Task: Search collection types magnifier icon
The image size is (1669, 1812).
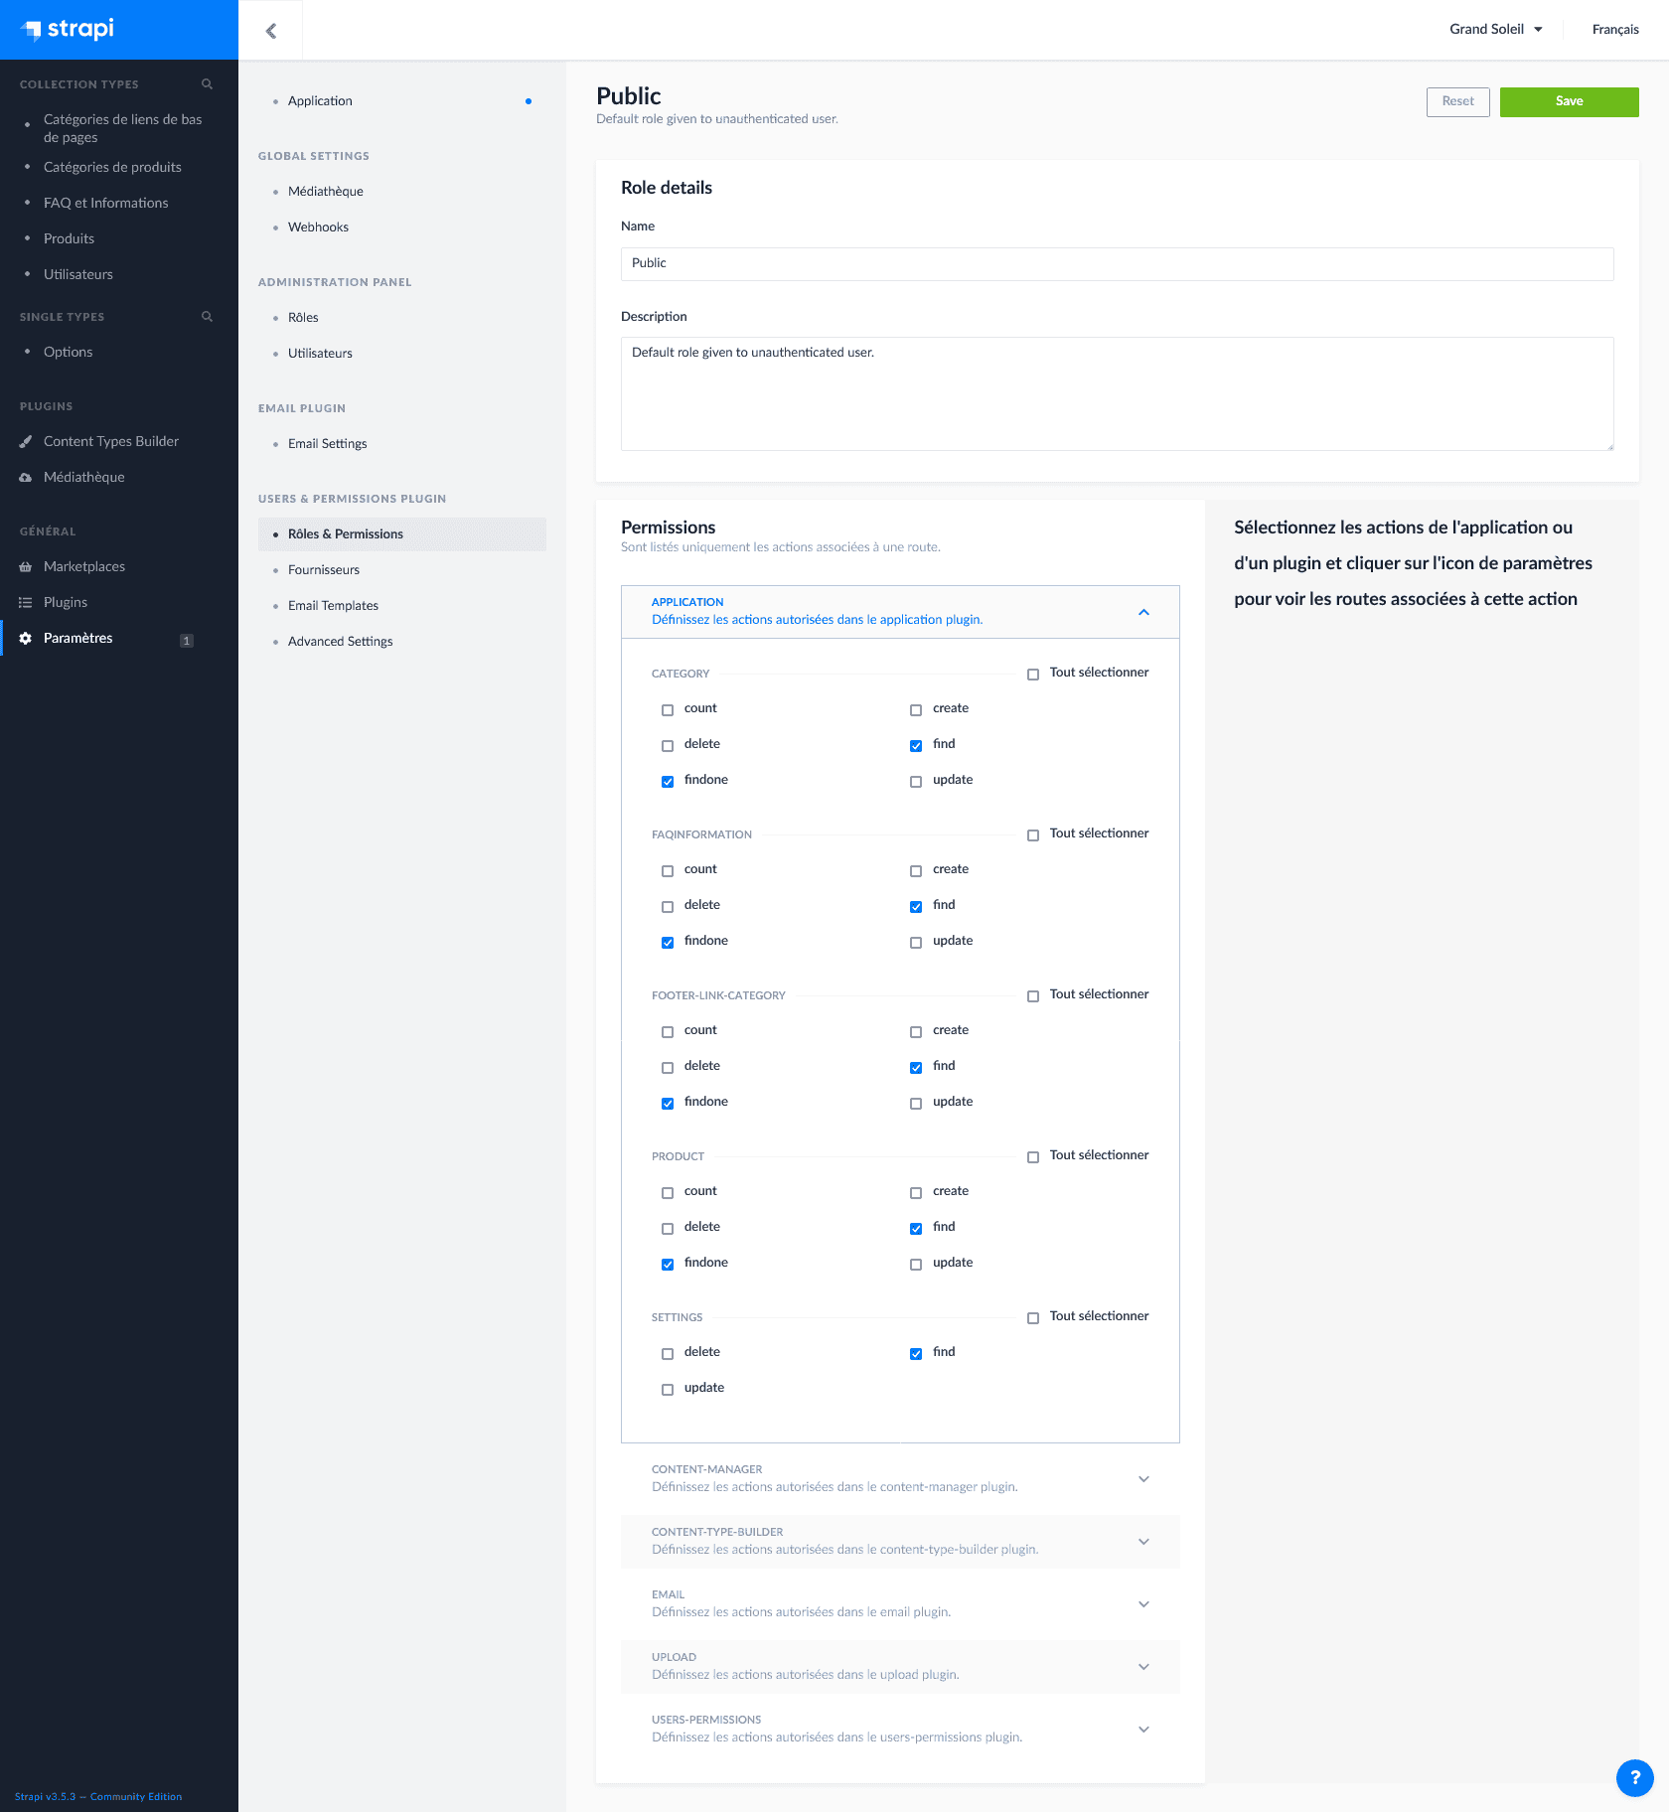Action: (207, 84)
